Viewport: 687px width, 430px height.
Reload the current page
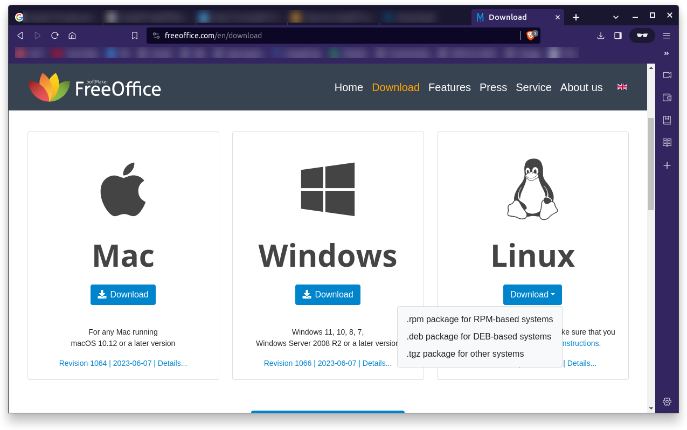coord(55,36)
